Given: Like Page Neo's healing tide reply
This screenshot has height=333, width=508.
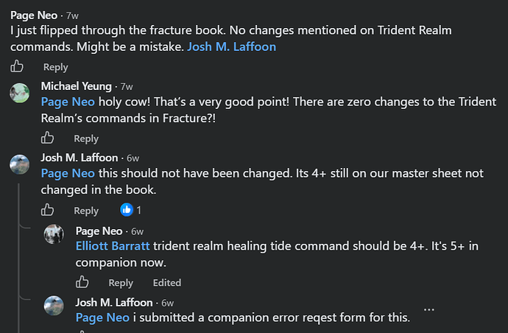Looking at the screenshot, I should tap(82, 281).
